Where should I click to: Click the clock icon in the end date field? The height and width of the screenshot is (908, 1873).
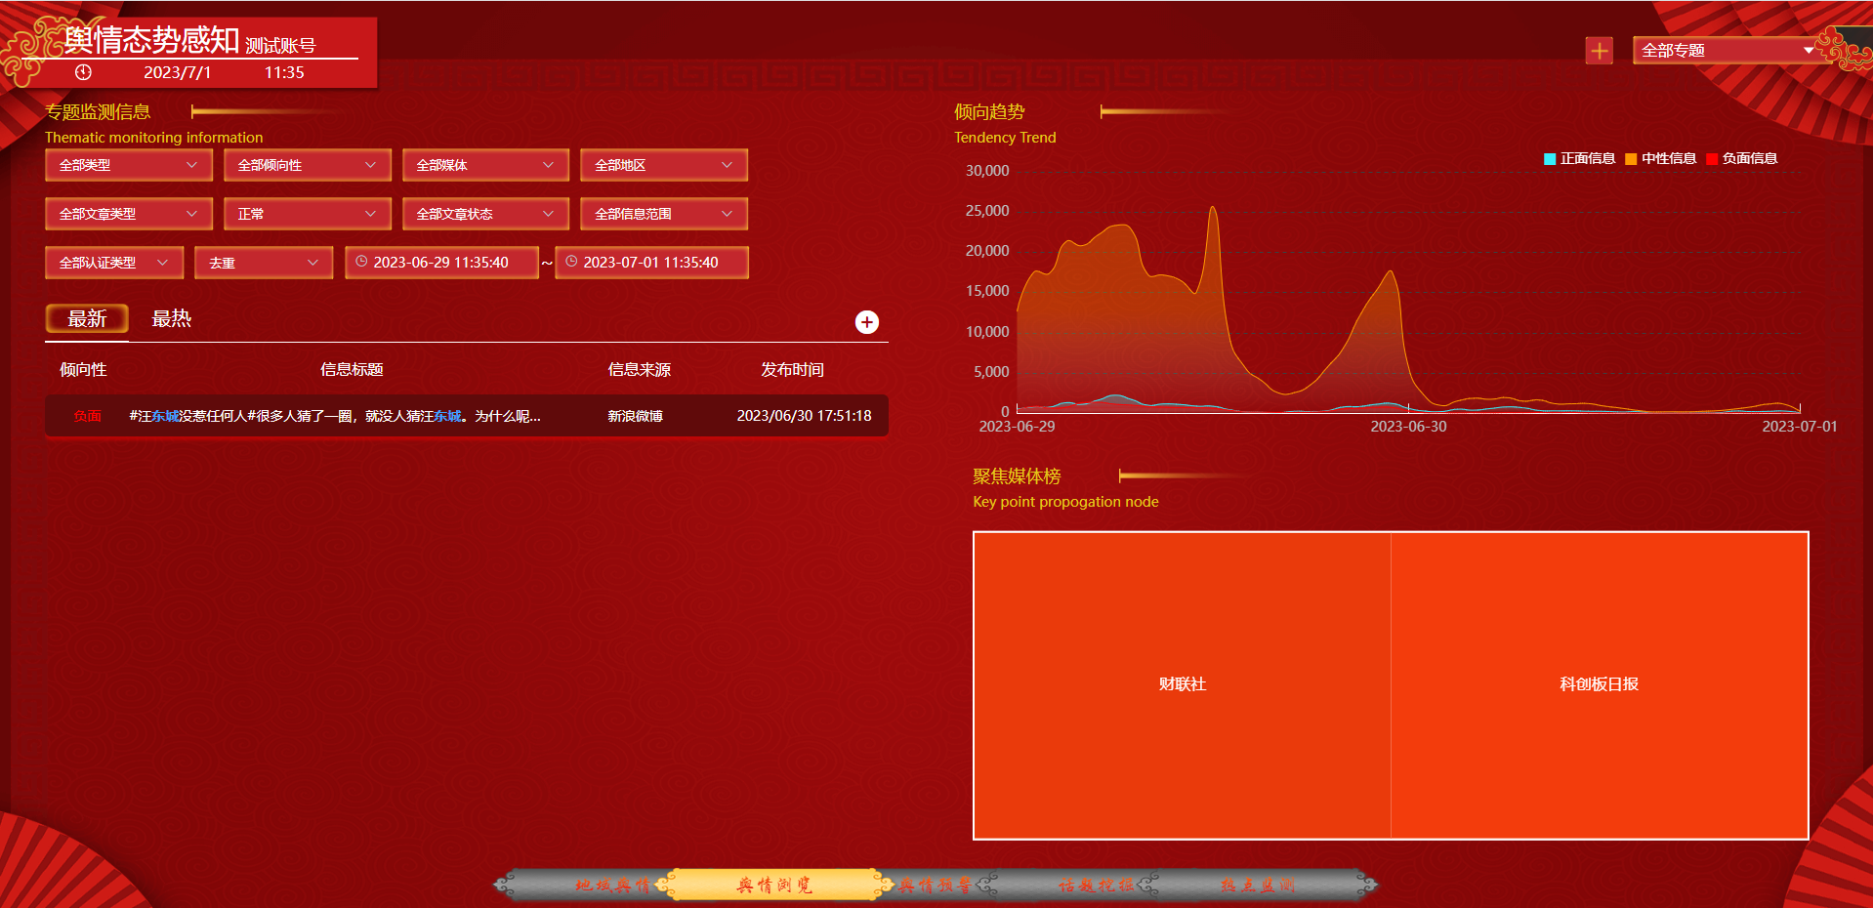[x=571, y=262]
